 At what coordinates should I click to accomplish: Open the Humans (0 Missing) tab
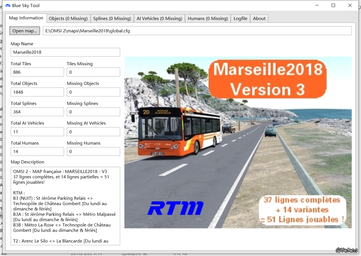[208, 19]
